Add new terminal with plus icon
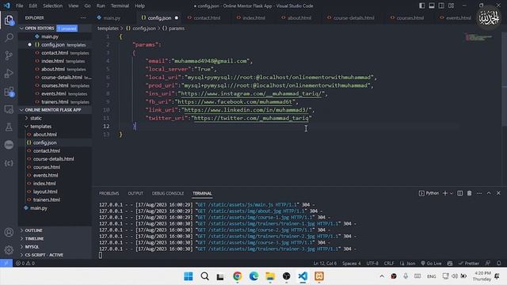The height and width of the screenshot is (285, 507). (445, 193)
